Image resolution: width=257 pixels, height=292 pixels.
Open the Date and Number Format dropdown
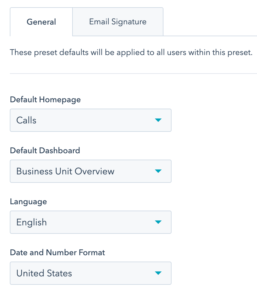click(x=91, y=273)
